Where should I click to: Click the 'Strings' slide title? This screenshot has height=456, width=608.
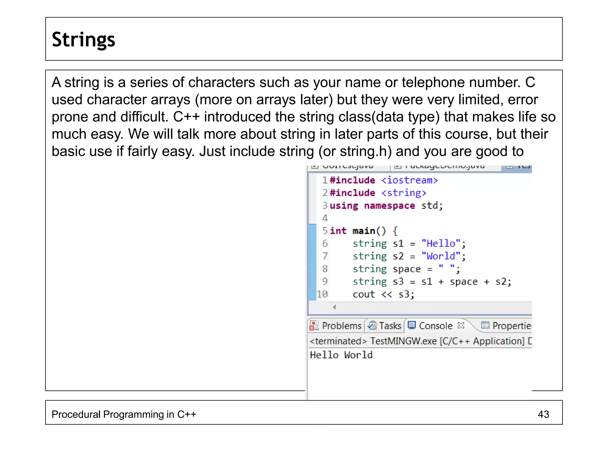(x=83, y=40)
